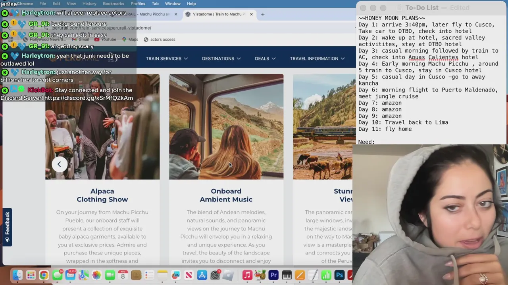Select the 'Onboard Ambient Music' heading
508x285 pixels.
(x=226, y=195)
